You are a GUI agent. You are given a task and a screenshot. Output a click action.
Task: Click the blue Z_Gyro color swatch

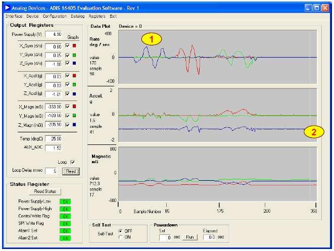[74, 63]
